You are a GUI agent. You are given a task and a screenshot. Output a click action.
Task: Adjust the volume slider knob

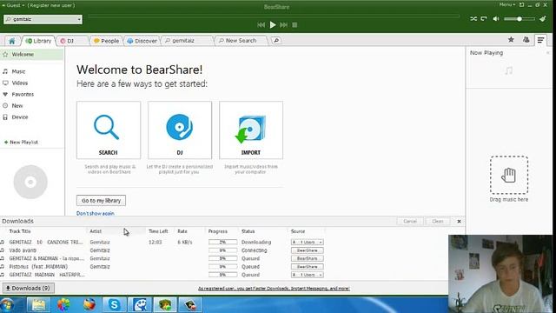pos(520,19)
